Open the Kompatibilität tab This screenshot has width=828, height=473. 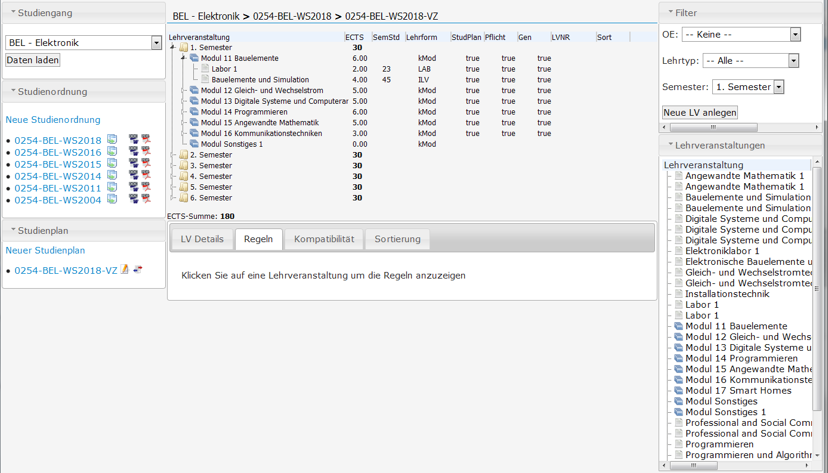(x=324, y=239)
